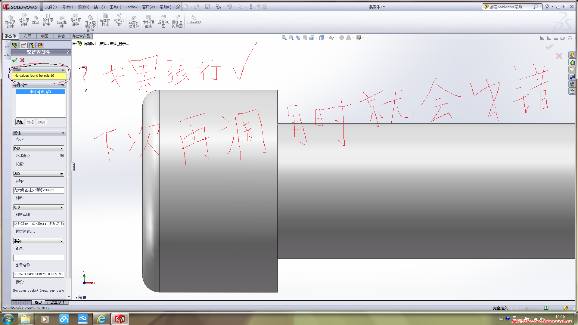Open the 爆炸视图 exploded view tool
The height and width of the screenshot is (325, 578).
coord(163,21)
